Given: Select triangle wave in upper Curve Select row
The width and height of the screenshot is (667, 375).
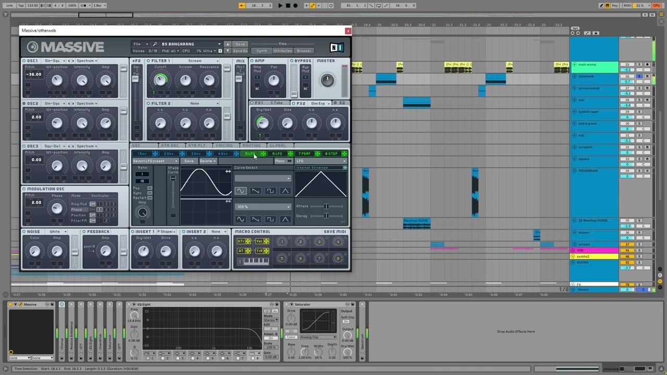Looking at the screenshot, I should [x=285, y=191].
